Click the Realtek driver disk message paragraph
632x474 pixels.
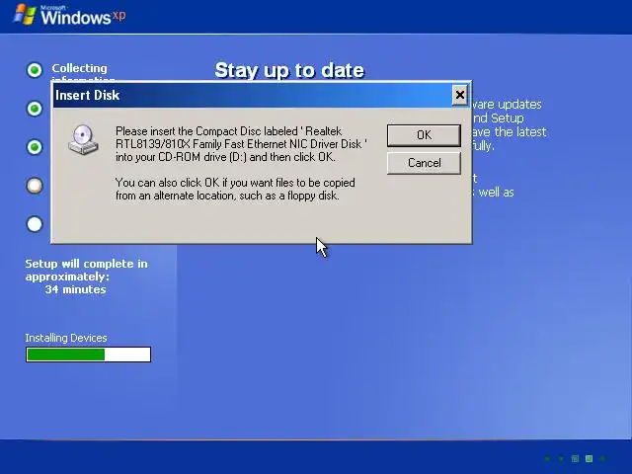[x=241, y=144]
